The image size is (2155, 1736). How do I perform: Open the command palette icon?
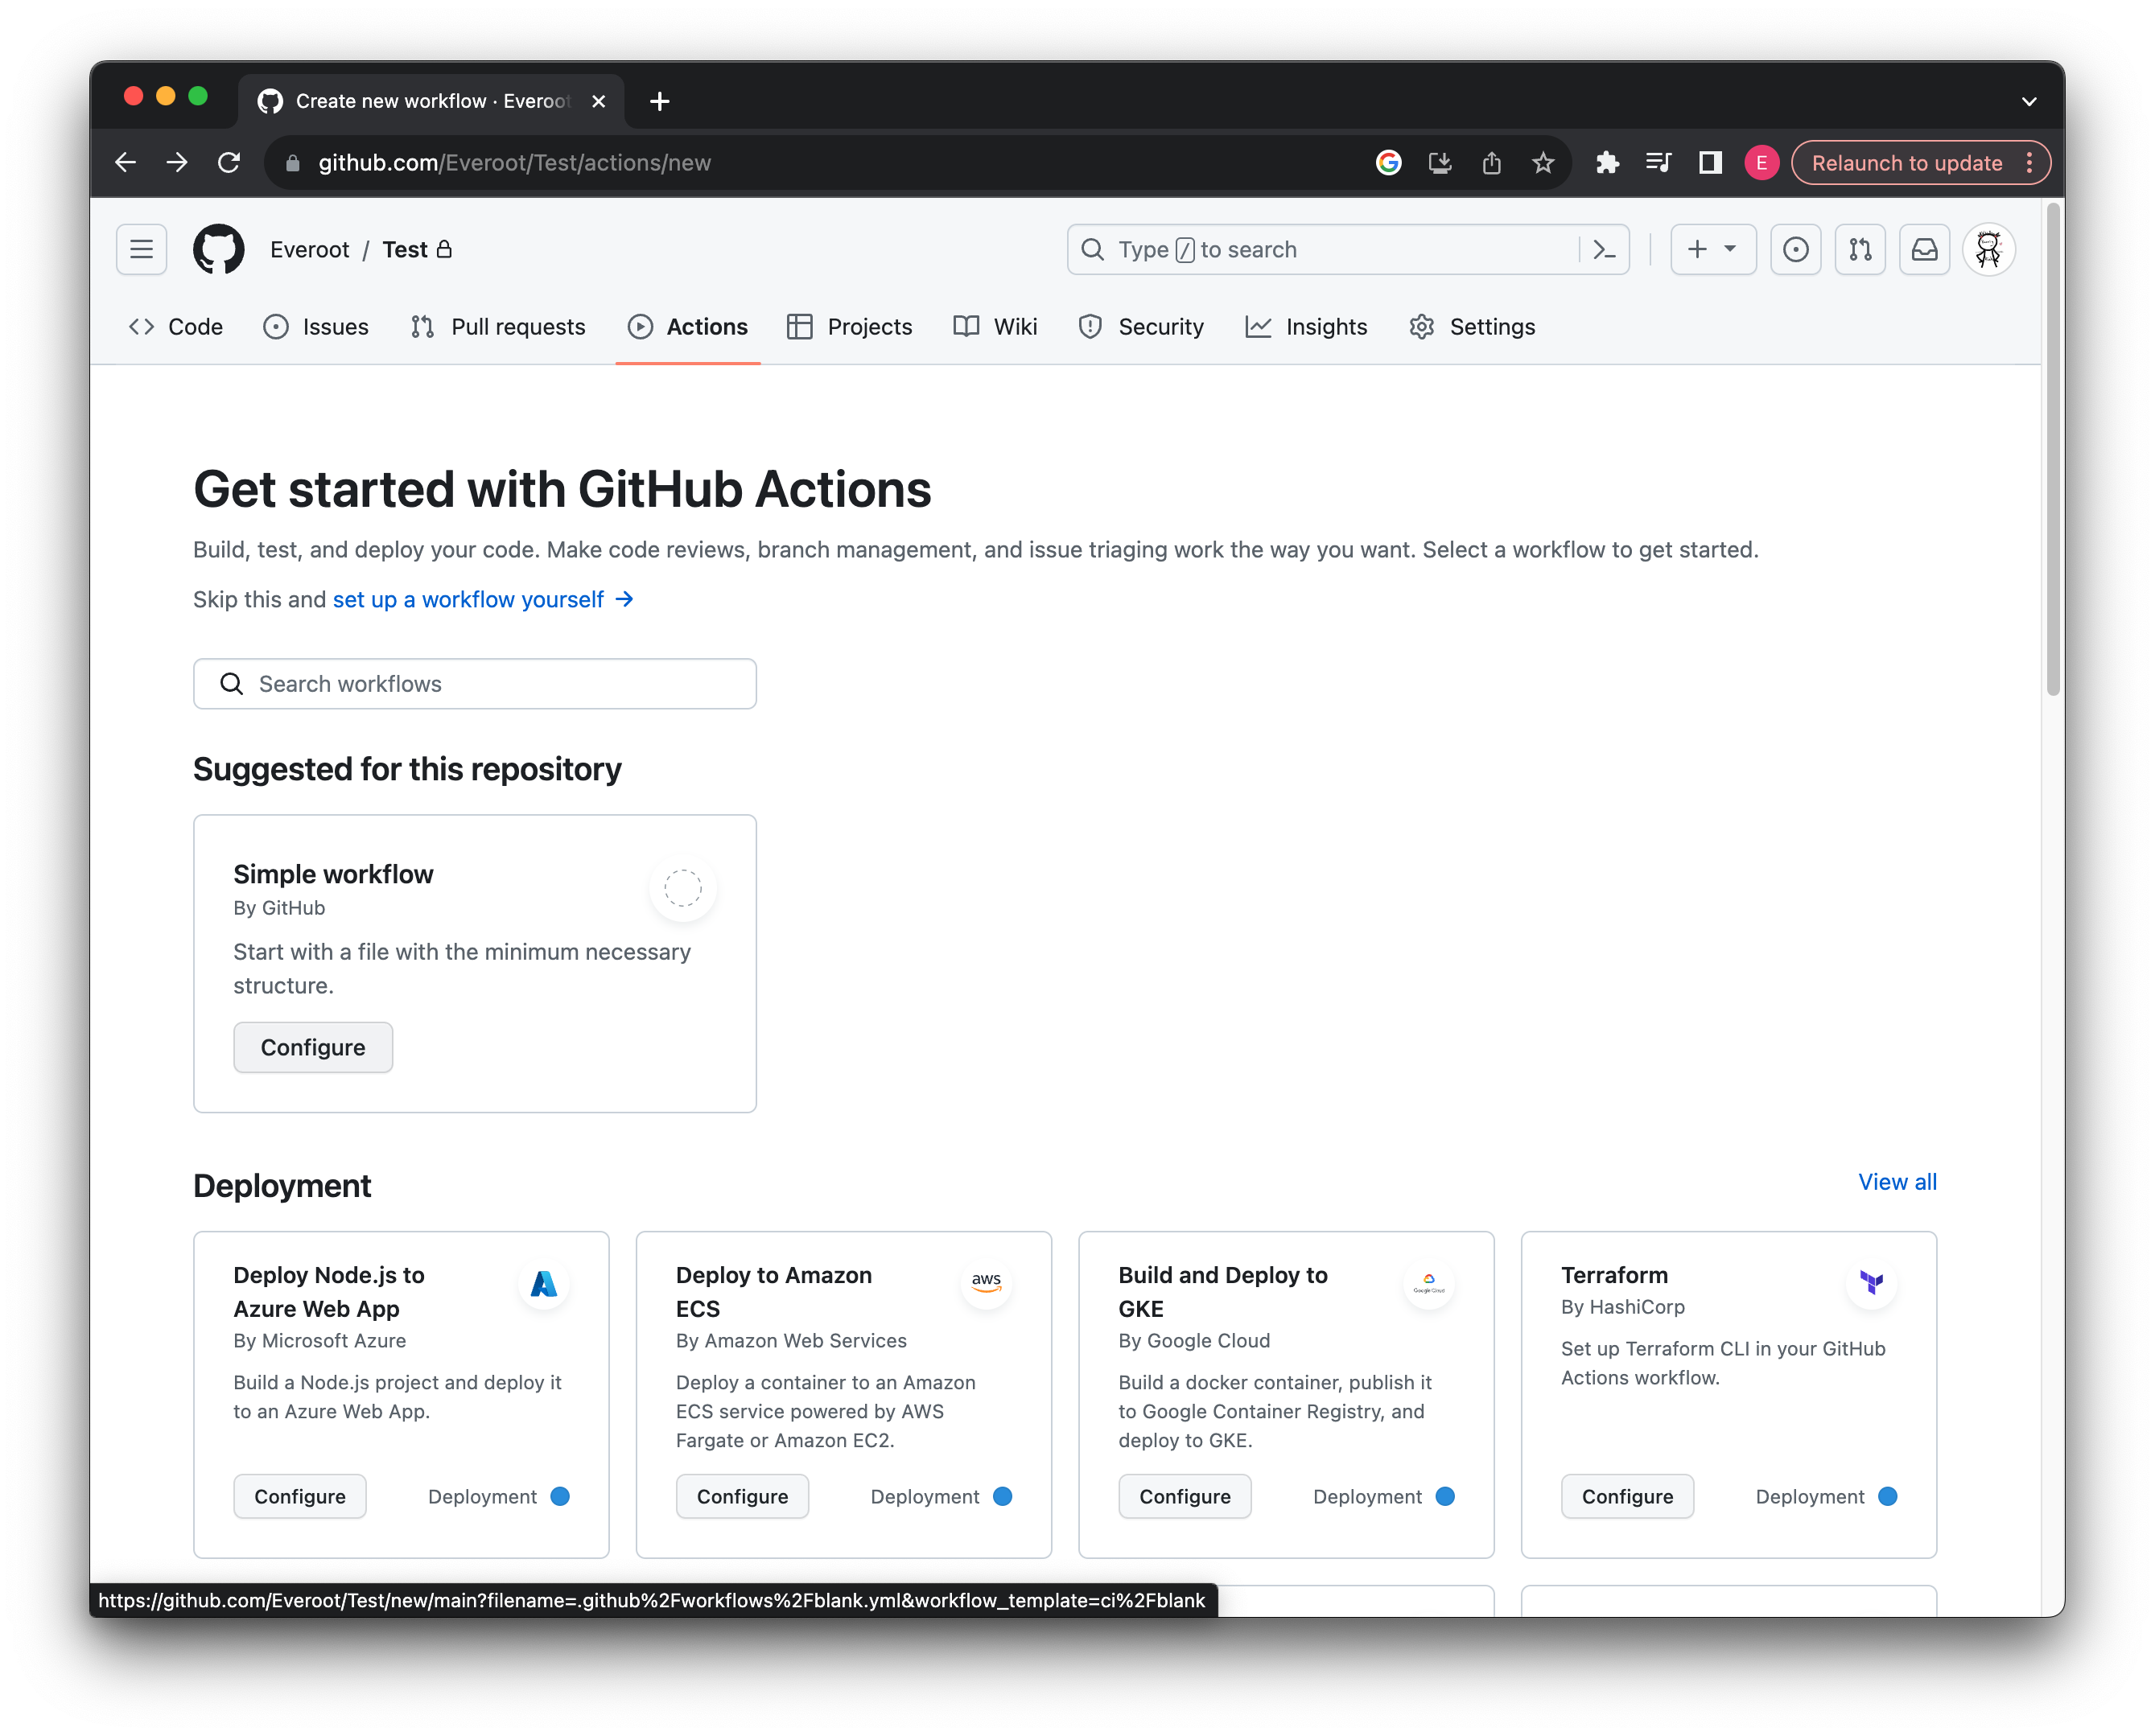click(1604, 249)
